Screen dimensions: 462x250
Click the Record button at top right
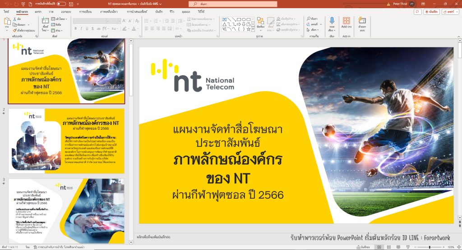tap(431, 12)
